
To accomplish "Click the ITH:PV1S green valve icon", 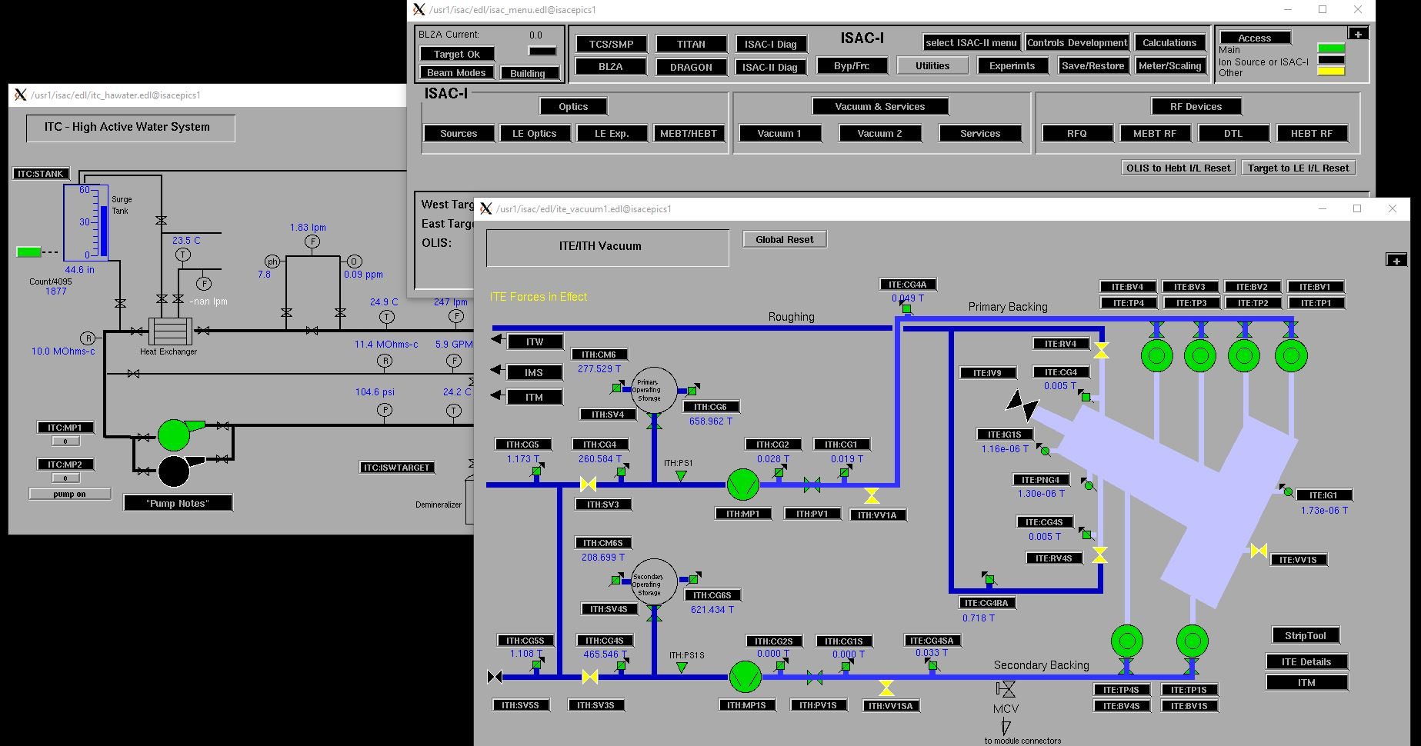I will [815, 678].
